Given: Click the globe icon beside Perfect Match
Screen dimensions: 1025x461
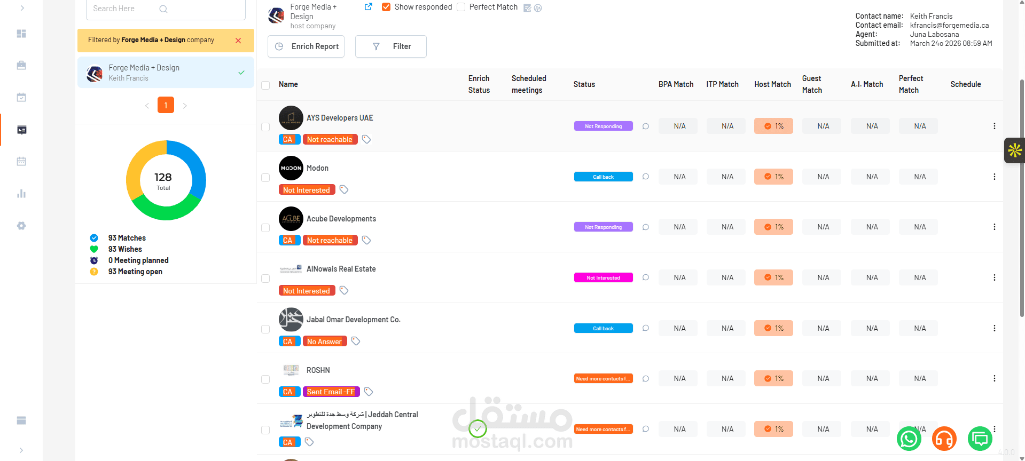Looking at the screenshot, I should coord(538,8).
